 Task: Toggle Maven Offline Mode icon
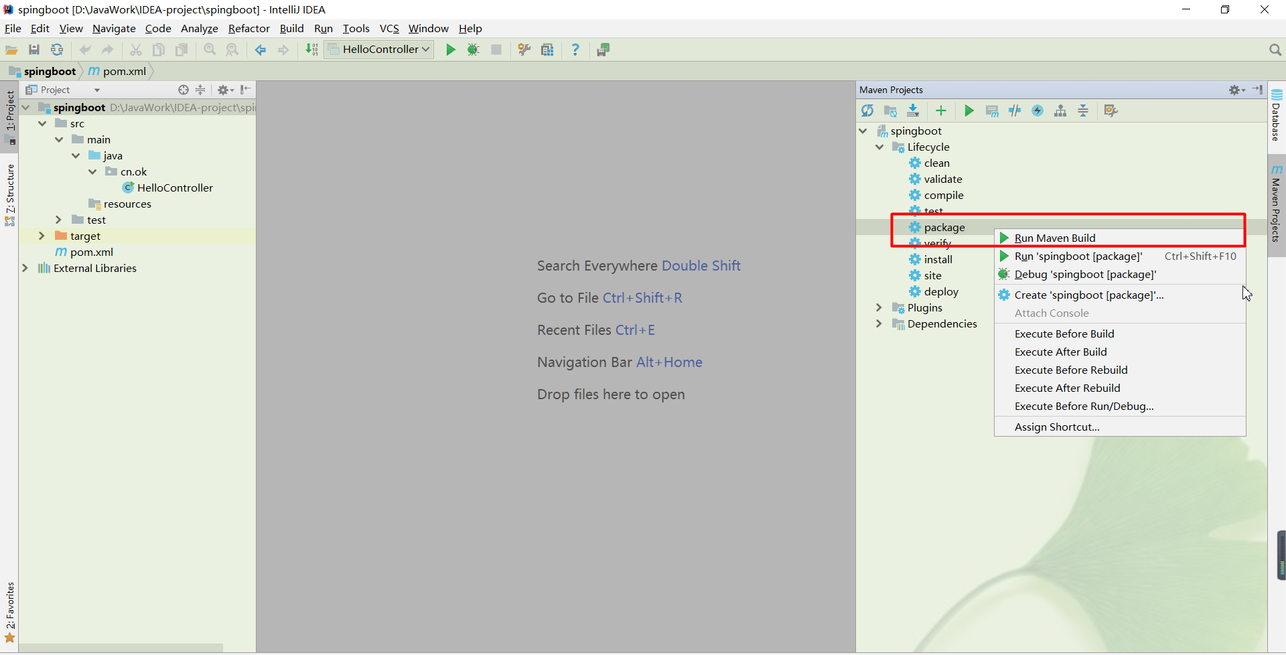tap(1015, 111)
